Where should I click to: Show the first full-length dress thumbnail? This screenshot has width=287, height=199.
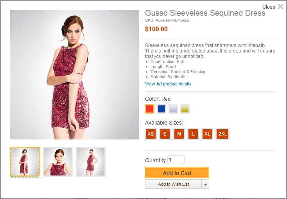[x=25, y=162]
